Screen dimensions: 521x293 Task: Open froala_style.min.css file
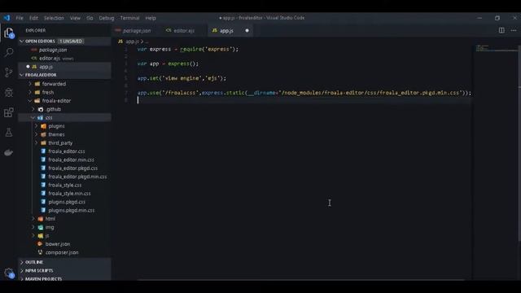point(69,194)
